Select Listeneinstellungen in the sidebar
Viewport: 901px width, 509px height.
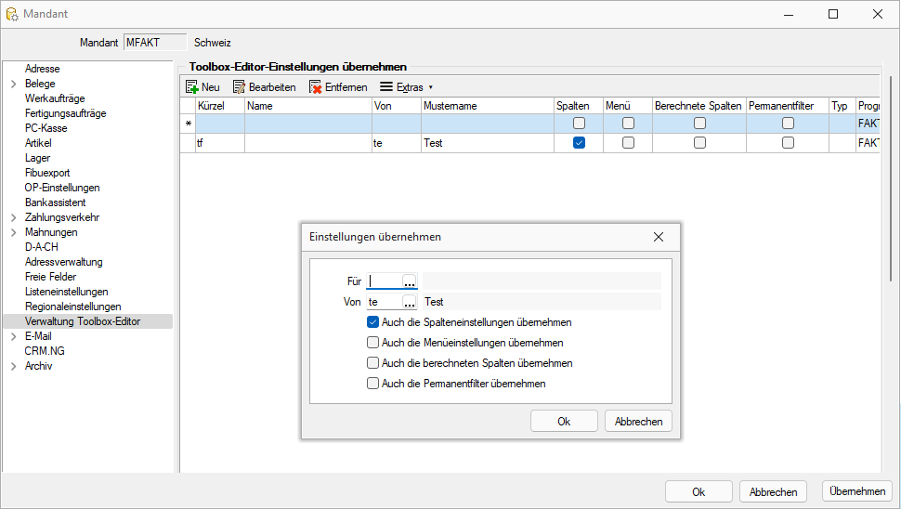tap(66, 292)
